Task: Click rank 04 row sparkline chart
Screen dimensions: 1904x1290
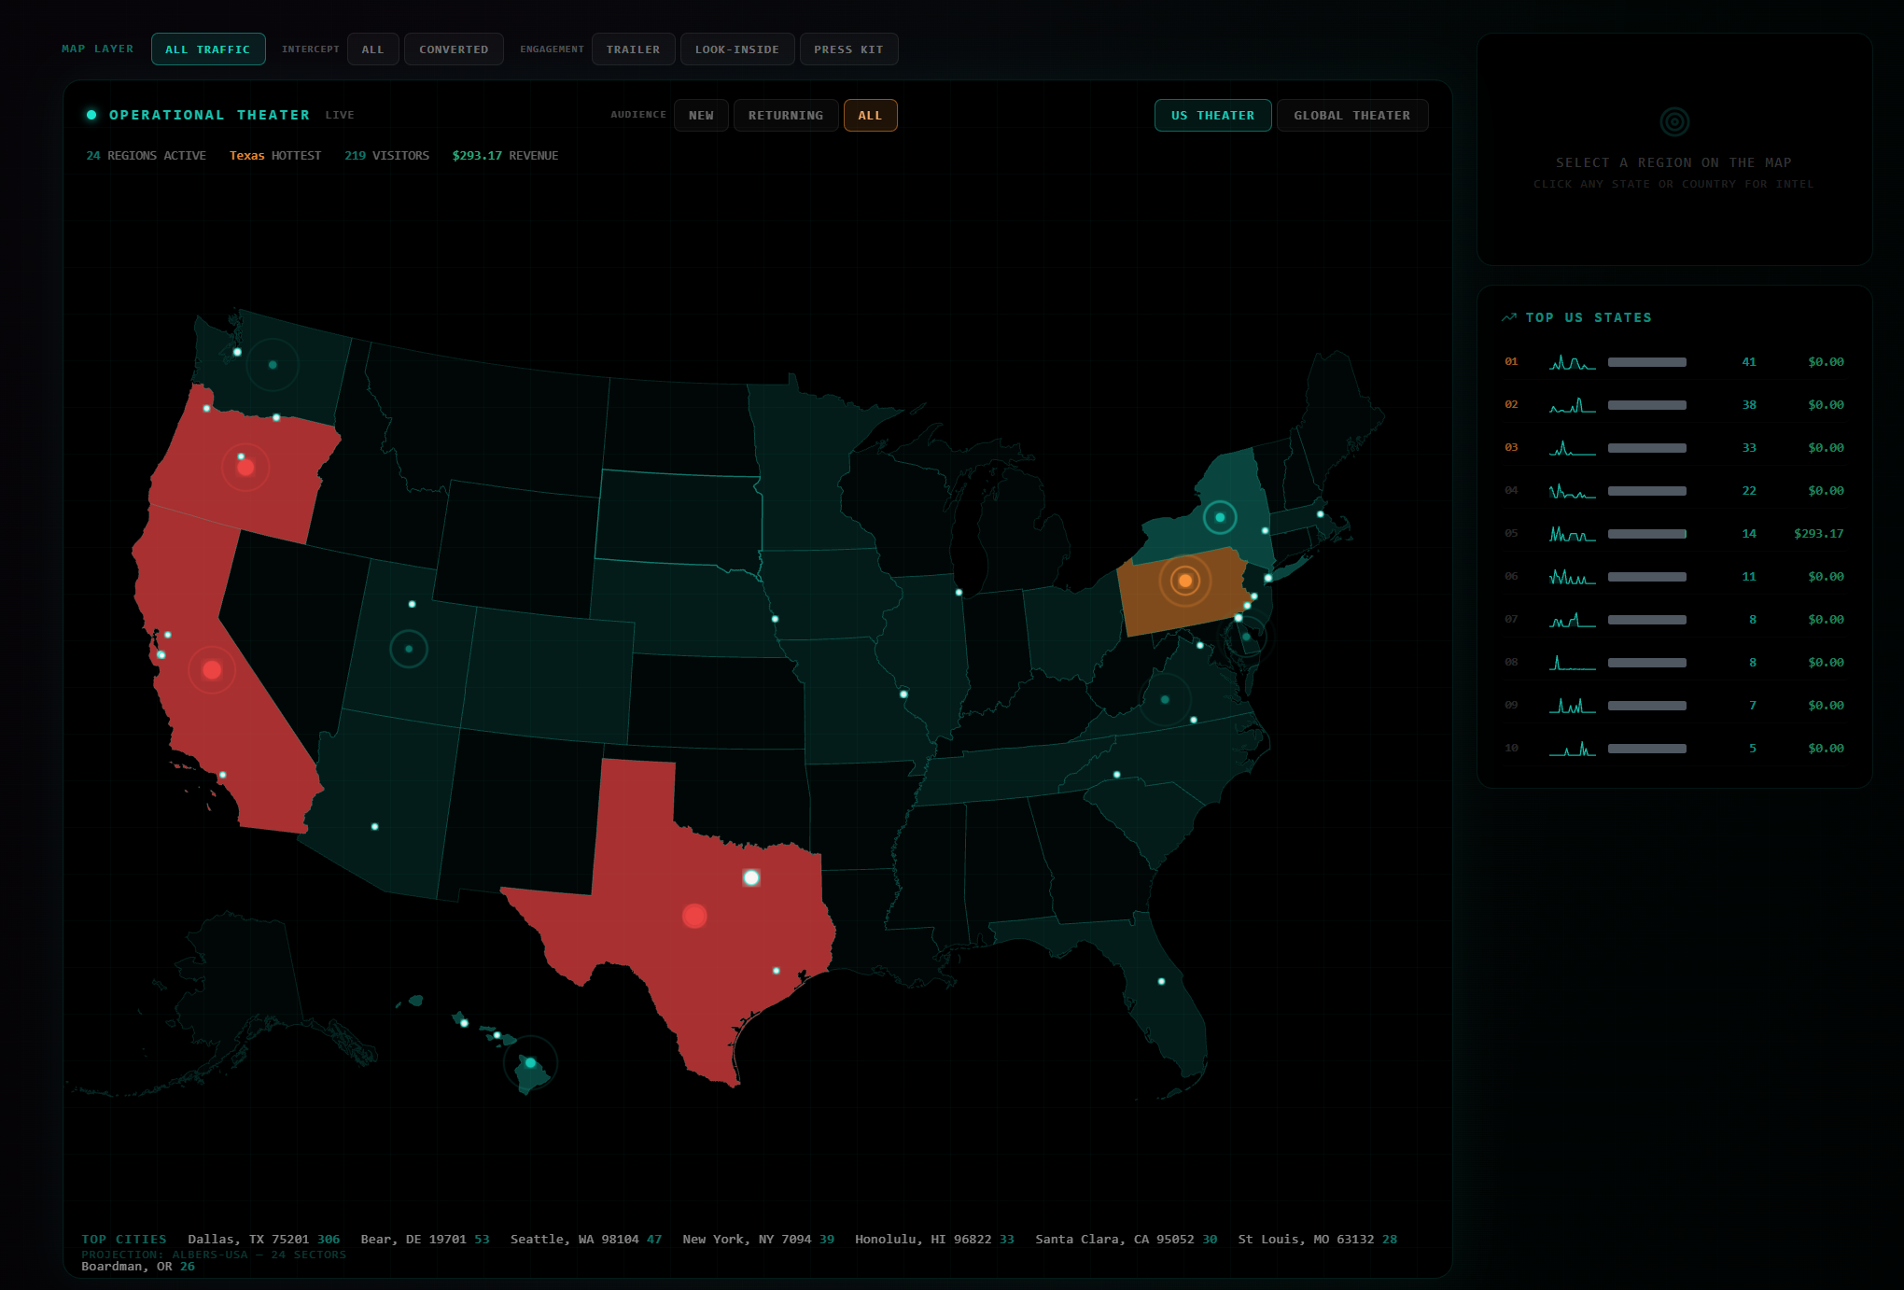Action: [x=1573, y=491]
